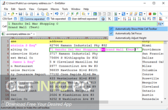Click the Sort by length descending icon
Viewport: 168px width, 110px height.
[149, 19]
